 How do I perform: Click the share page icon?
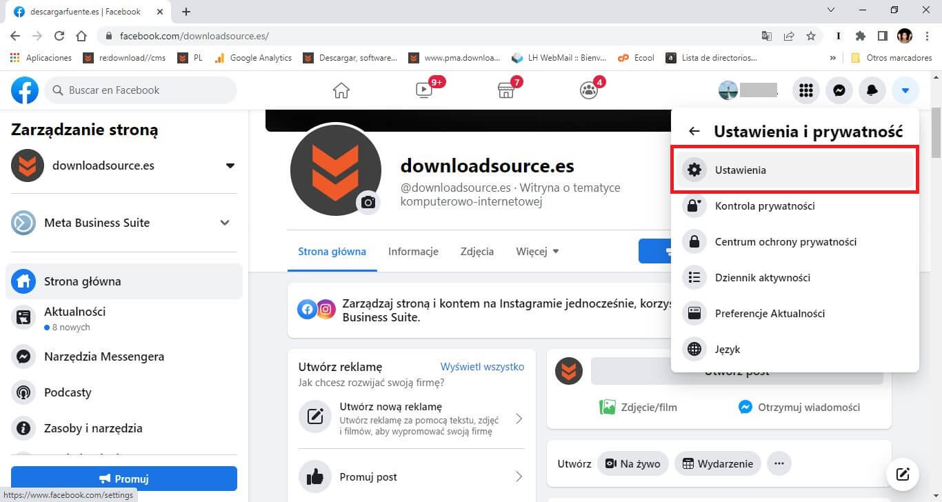pyautogui.click(x=789, y=36)
